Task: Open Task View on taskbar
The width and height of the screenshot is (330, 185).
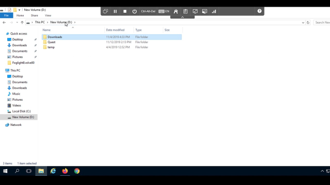Action: (x=29, y=171)
